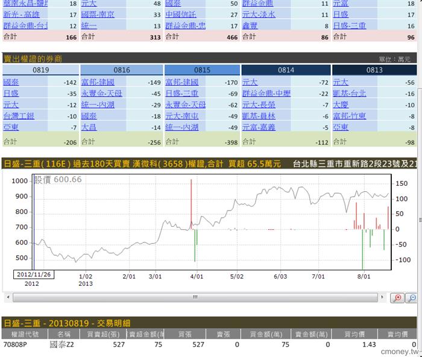
Task: Open 統一 link with value 13
Action: (89, 26)
